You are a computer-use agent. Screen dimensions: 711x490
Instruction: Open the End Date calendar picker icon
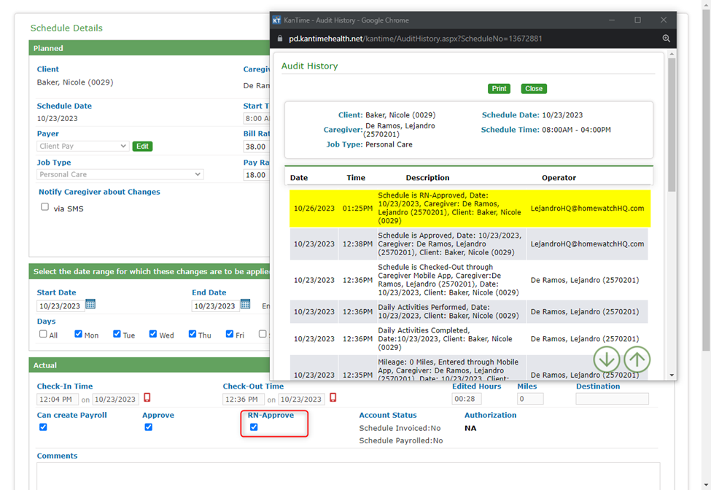(x=245, y=304)
